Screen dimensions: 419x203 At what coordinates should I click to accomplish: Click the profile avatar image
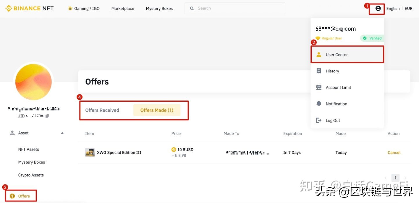coord(33,82)
